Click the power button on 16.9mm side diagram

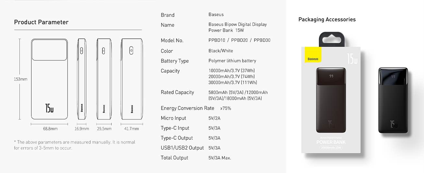click(x=81, y=50)
